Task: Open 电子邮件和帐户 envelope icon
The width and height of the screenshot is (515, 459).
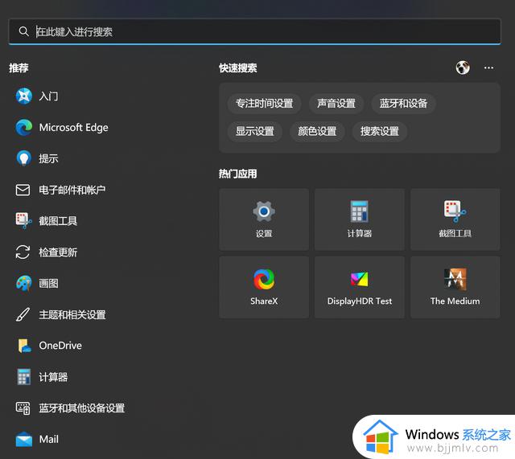Action: pos(23,190)
